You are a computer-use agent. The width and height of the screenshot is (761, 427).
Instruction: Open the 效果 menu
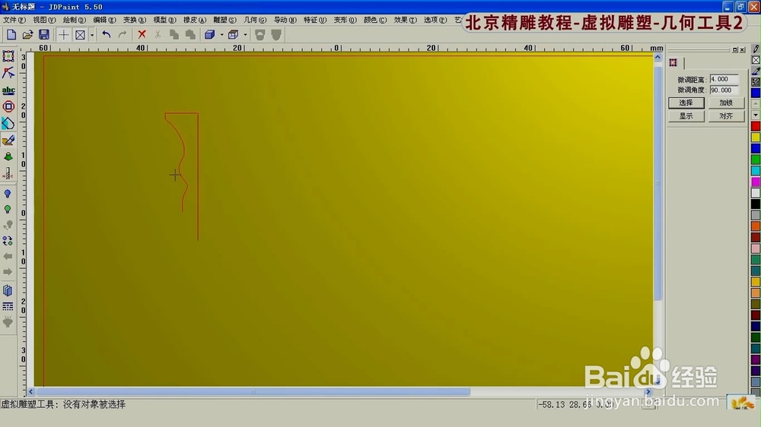(x=406, y=20)
